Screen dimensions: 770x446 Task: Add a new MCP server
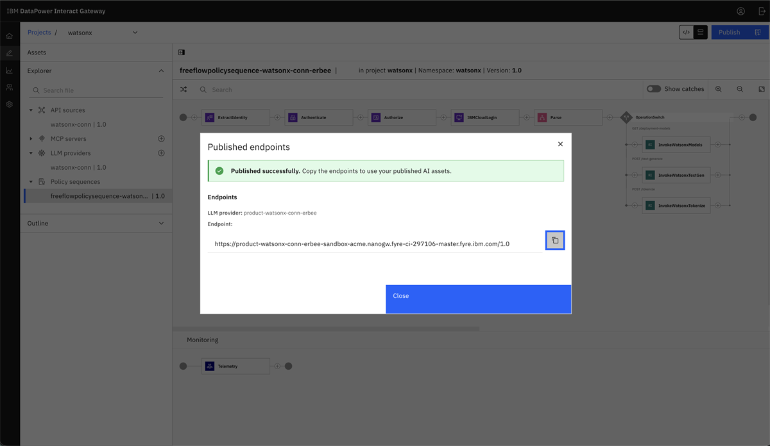[161, 138]
